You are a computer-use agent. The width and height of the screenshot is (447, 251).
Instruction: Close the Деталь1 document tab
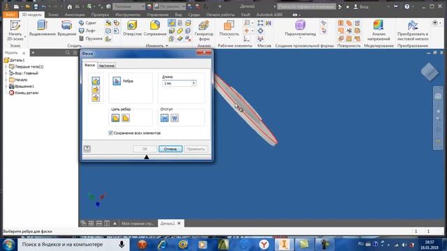[179, 223]
